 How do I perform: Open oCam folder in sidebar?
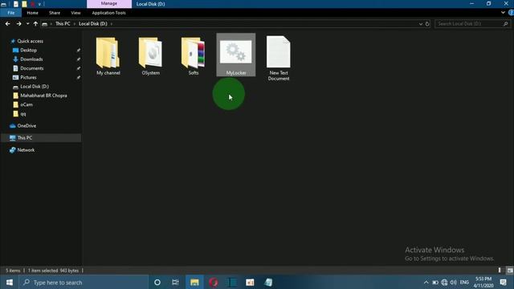coord(27,105)
